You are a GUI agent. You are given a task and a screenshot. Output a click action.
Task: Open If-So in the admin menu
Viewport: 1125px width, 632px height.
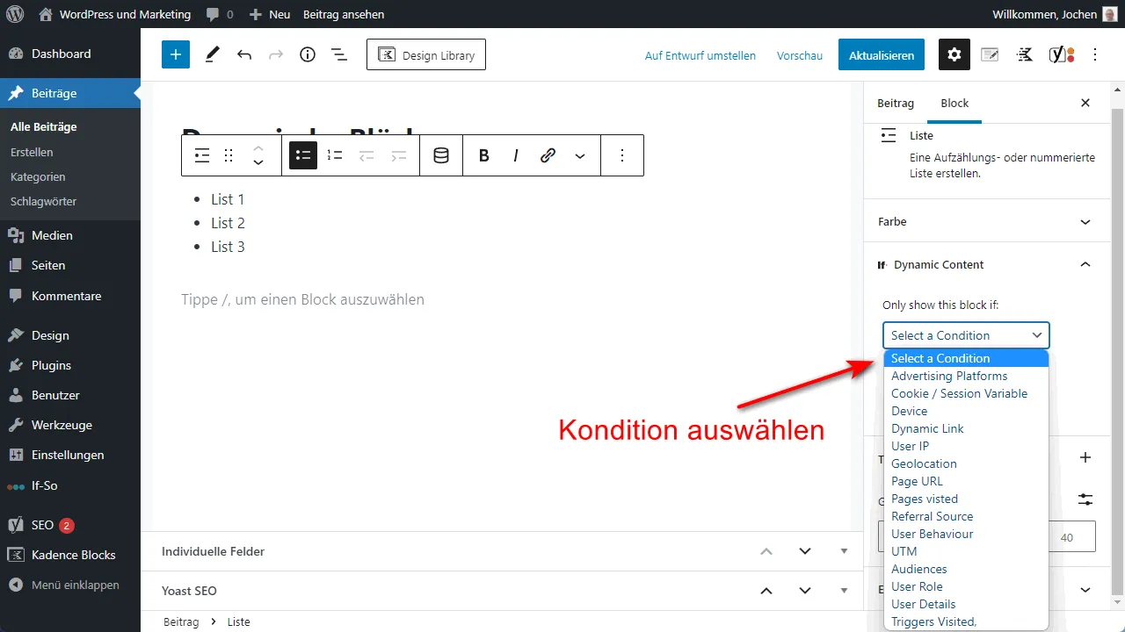pos(70,485)
